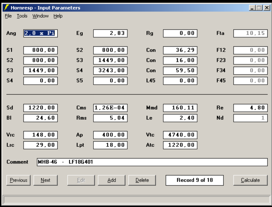Viewport: 272px width, 207px height.
Task: Advance using the Next button
Action: pyautogui.click(x=45, y=180)
